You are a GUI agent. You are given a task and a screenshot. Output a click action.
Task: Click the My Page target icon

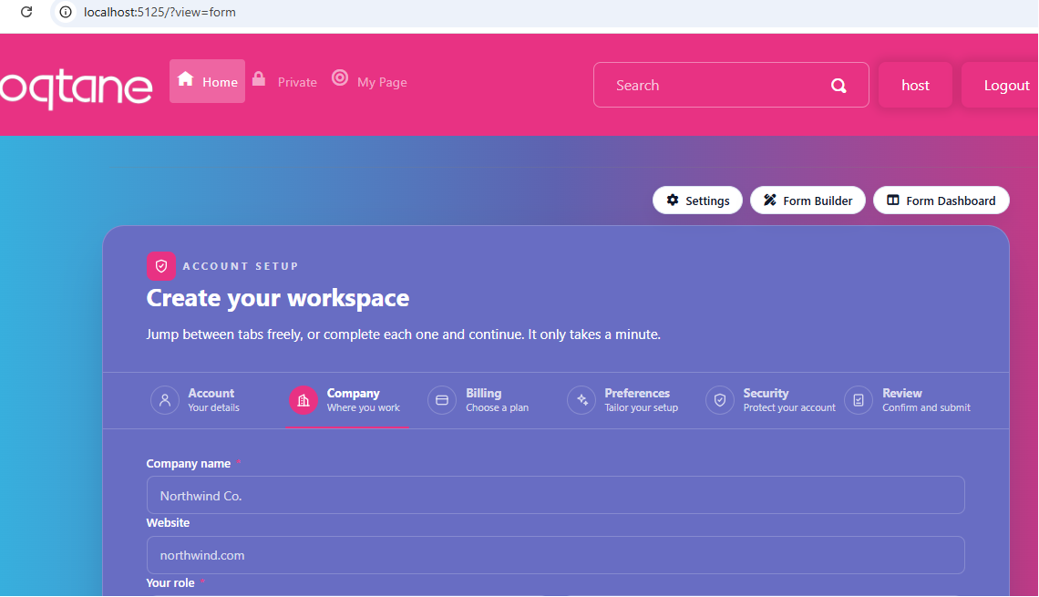340,77
